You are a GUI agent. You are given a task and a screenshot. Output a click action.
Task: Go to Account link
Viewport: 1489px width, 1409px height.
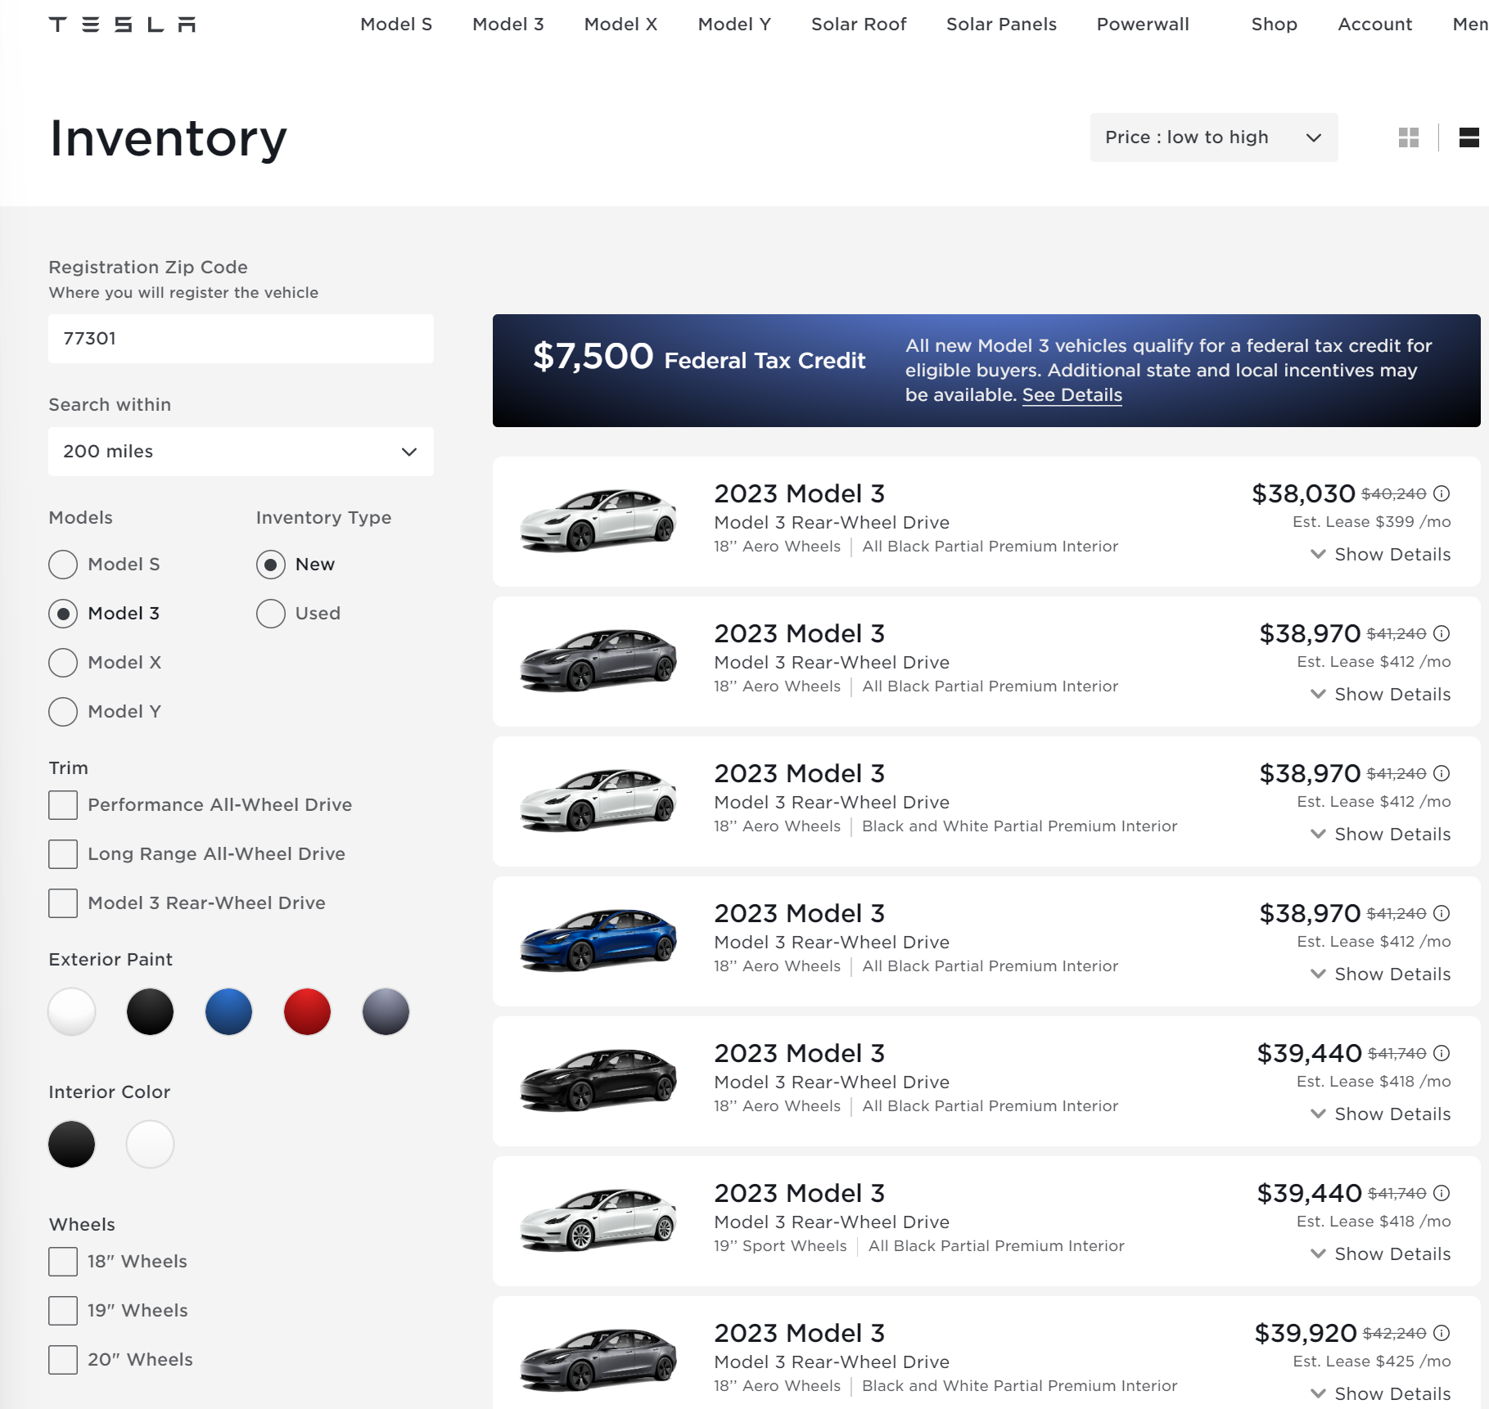(x=1374, y=25)
